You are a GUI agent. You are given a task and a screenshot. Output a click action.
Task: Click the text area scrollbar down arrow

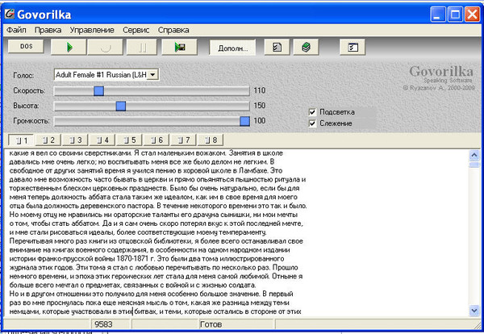click(x=475, y=311)
